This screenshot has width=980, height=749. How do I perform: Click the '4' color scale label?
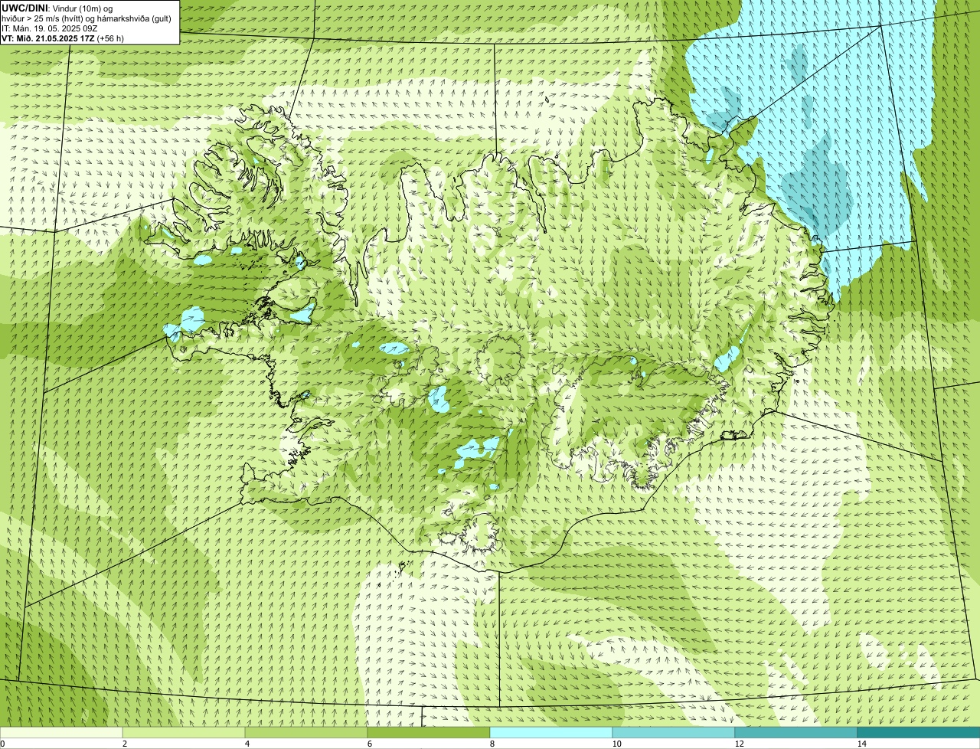tap(247, 744)
